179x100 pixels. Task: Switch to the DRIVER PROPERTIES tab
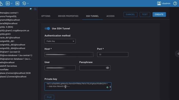click(x=68, y=16)
